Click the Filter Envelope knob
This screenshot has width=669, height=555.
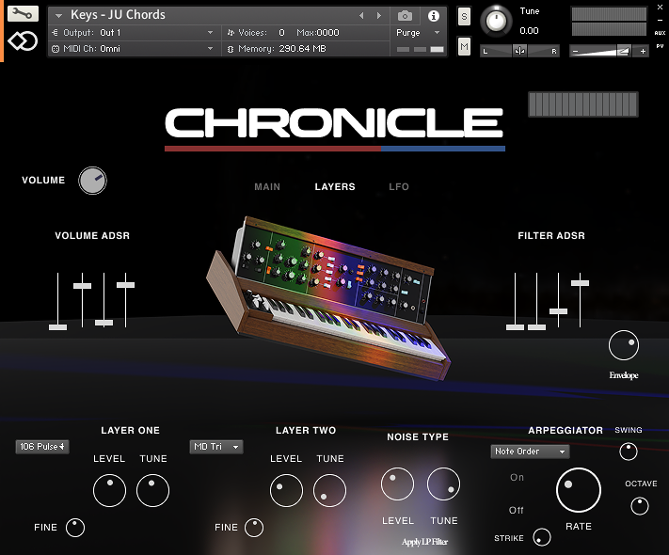[623, 346]
